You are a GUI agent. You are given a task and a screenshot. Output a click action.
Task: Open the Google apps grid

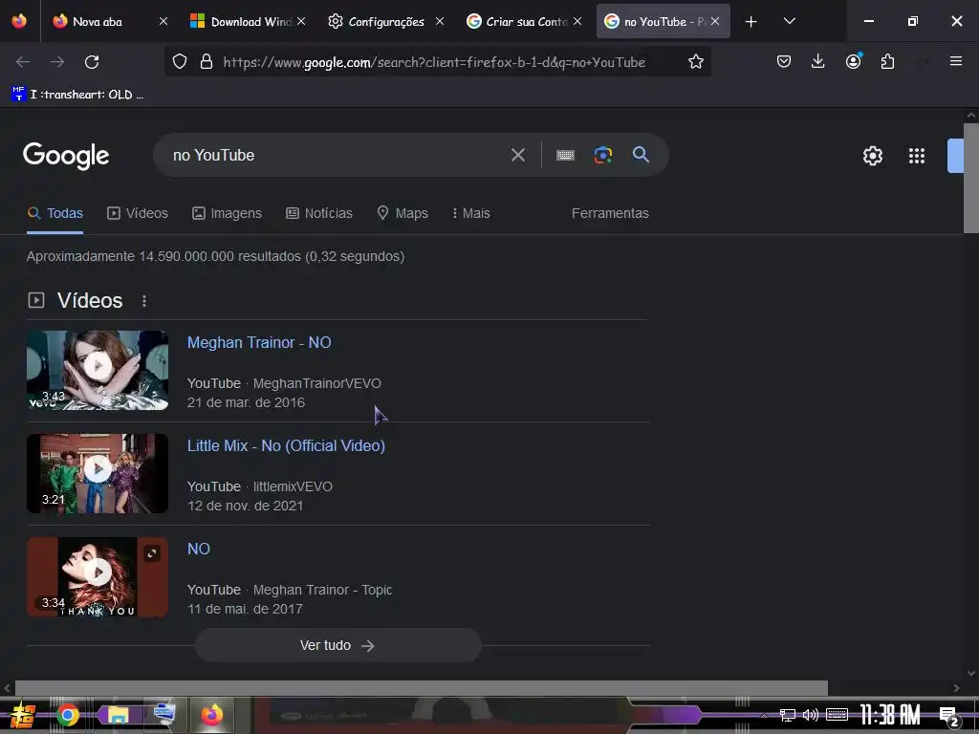click(916, 156)
